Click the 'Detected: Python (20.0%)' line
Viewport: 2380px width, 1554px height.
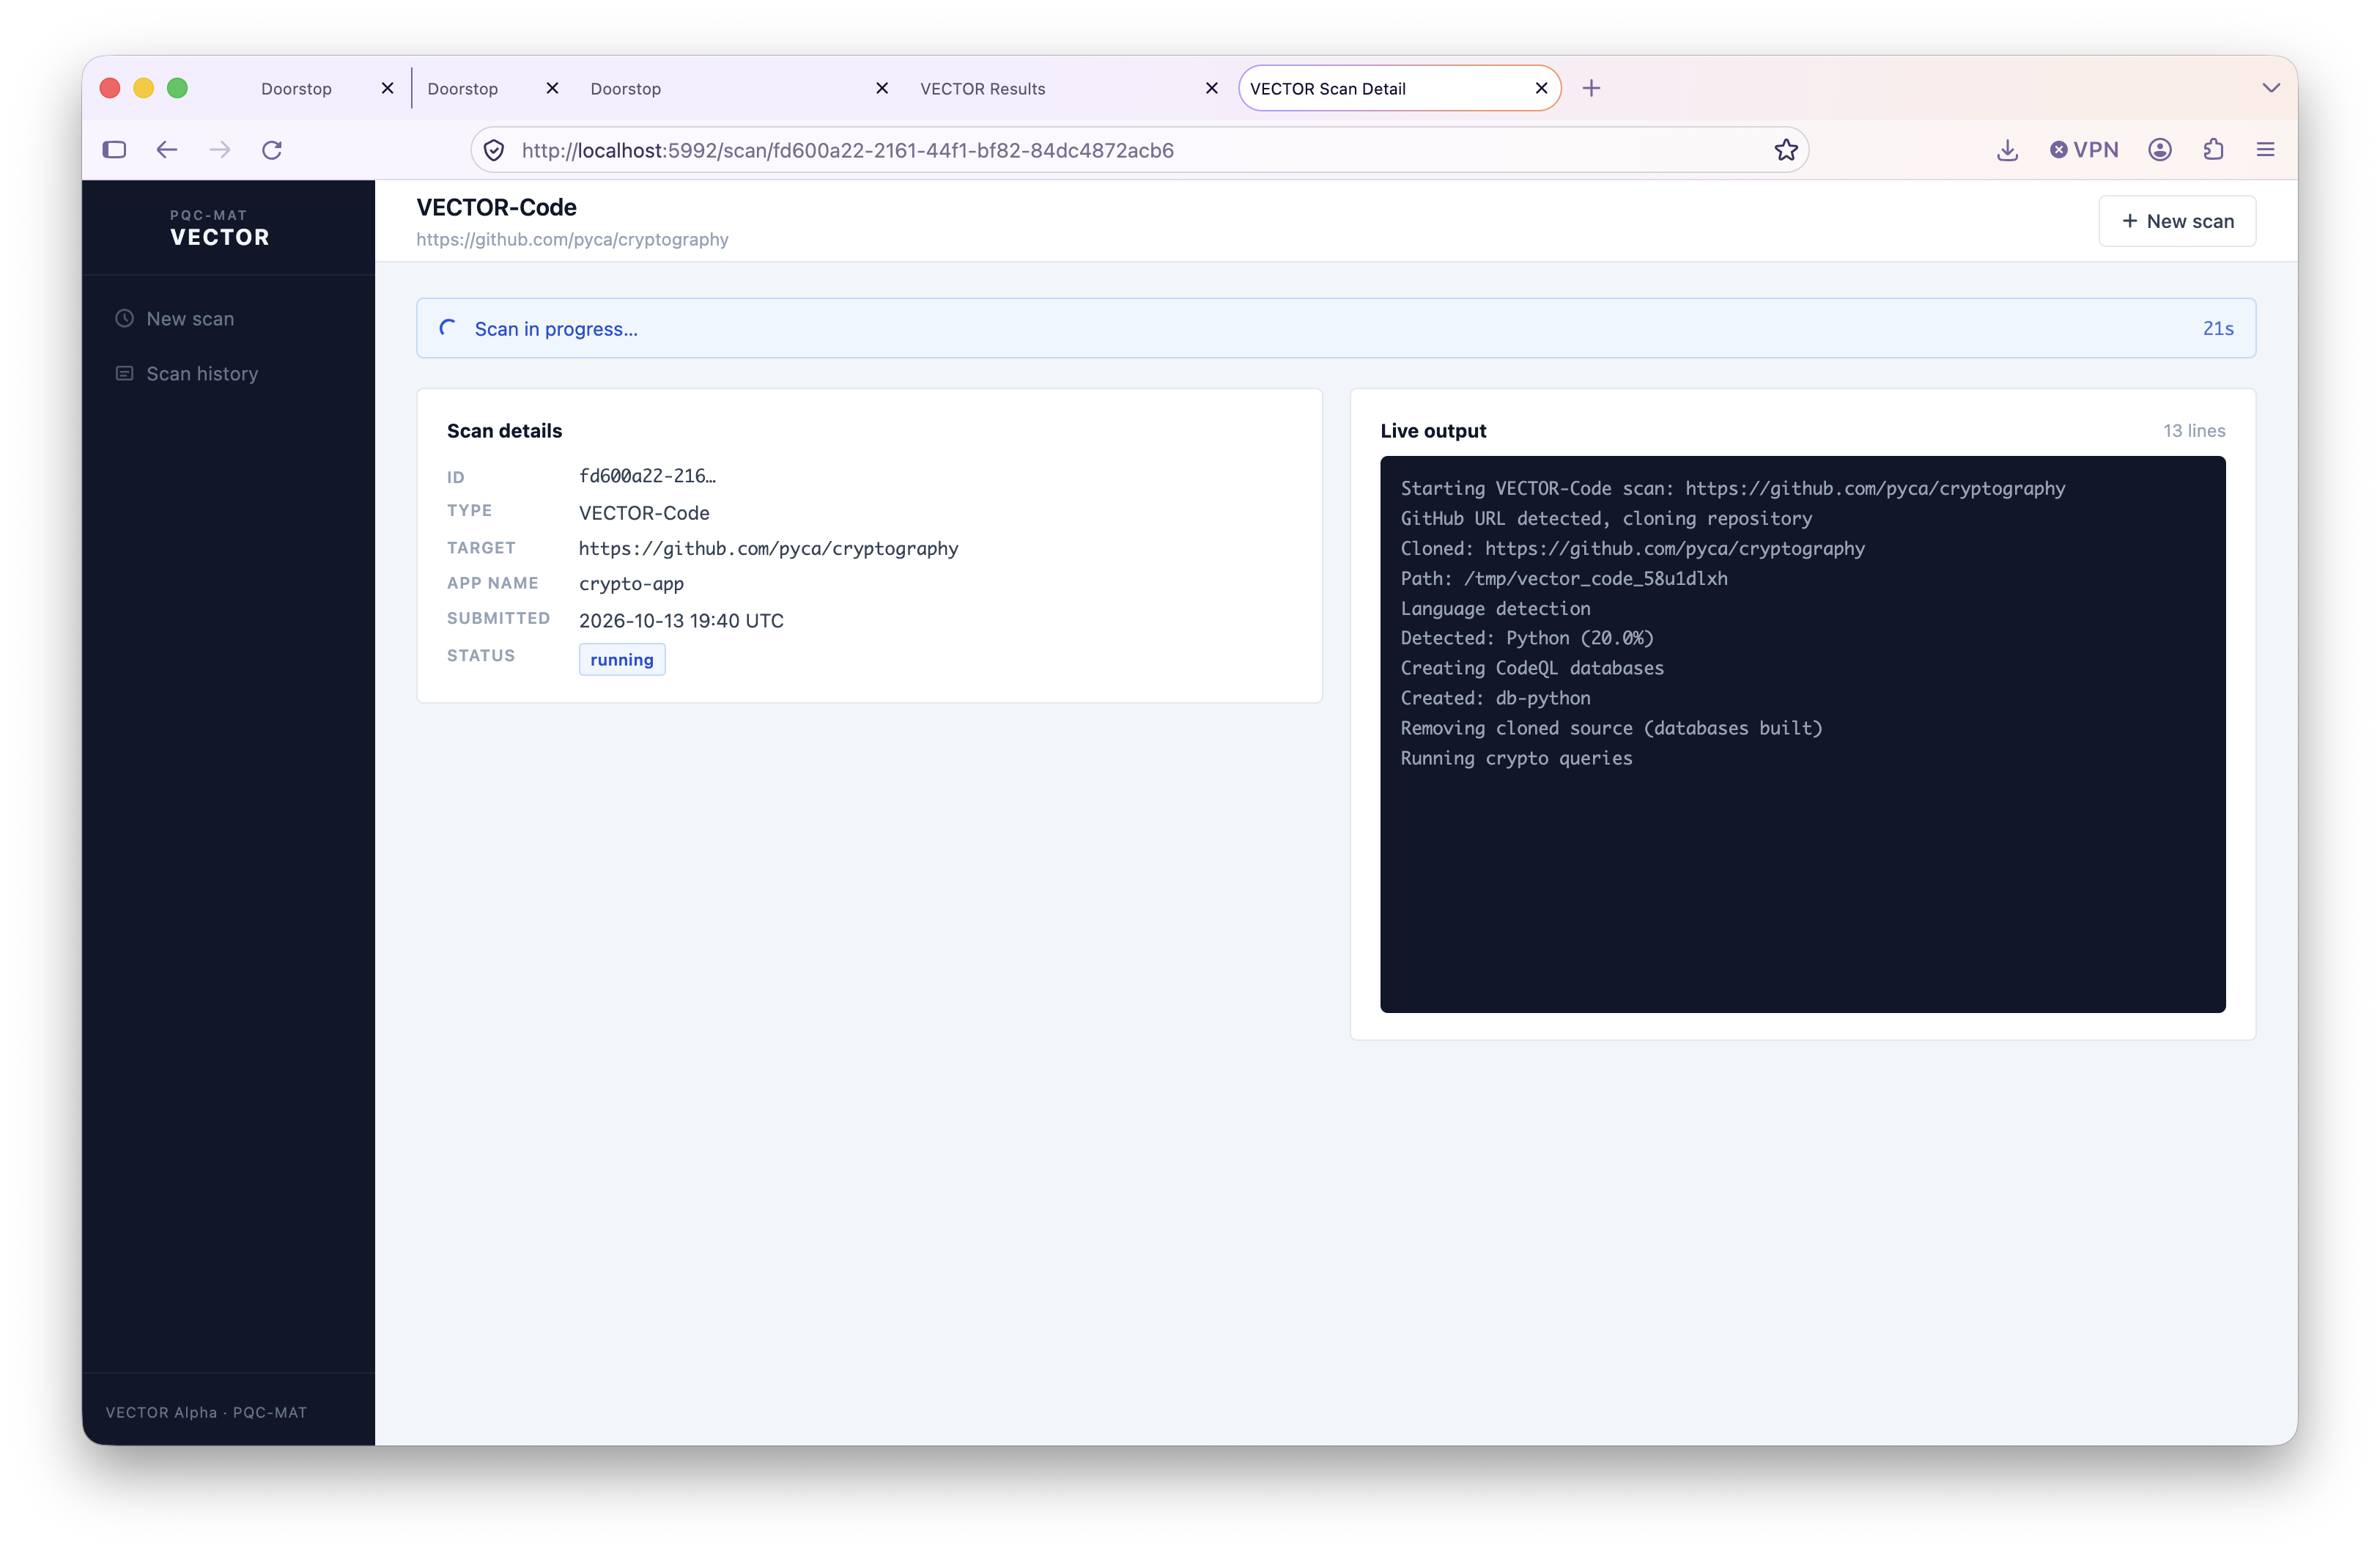tap(1527, 638)
